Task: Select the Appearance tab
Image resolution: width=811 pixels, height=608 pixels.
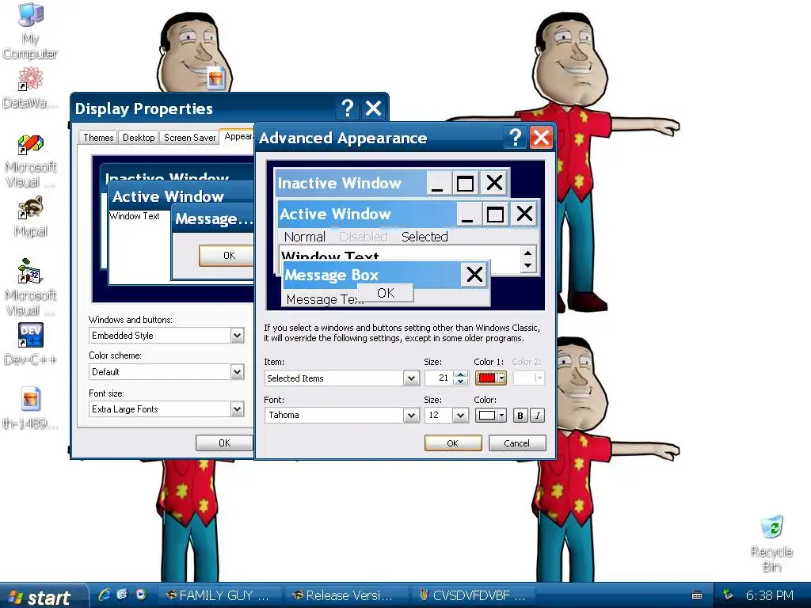Action: (x=238, y=136)
